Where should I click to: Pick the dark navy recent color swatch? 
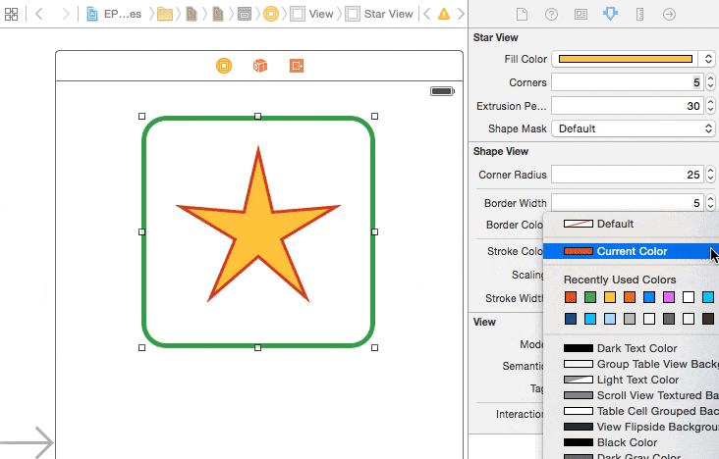click(x=571, y=319)
